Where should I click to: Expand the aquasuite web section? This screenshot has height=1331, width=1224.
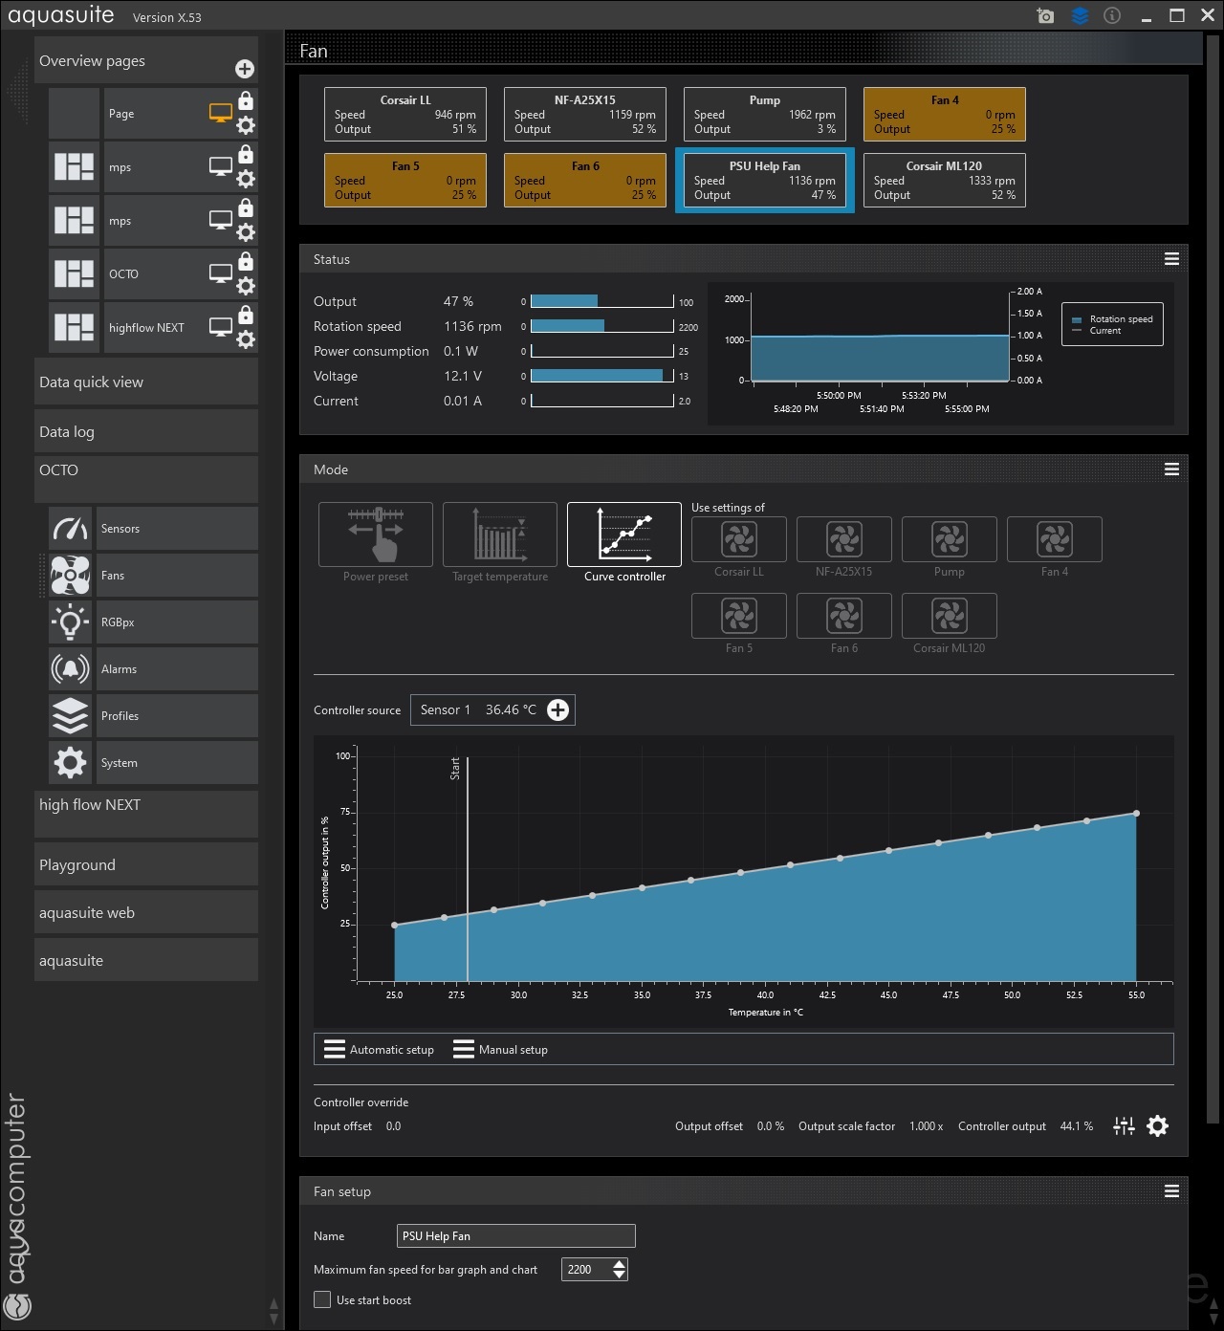click(146, 912)
